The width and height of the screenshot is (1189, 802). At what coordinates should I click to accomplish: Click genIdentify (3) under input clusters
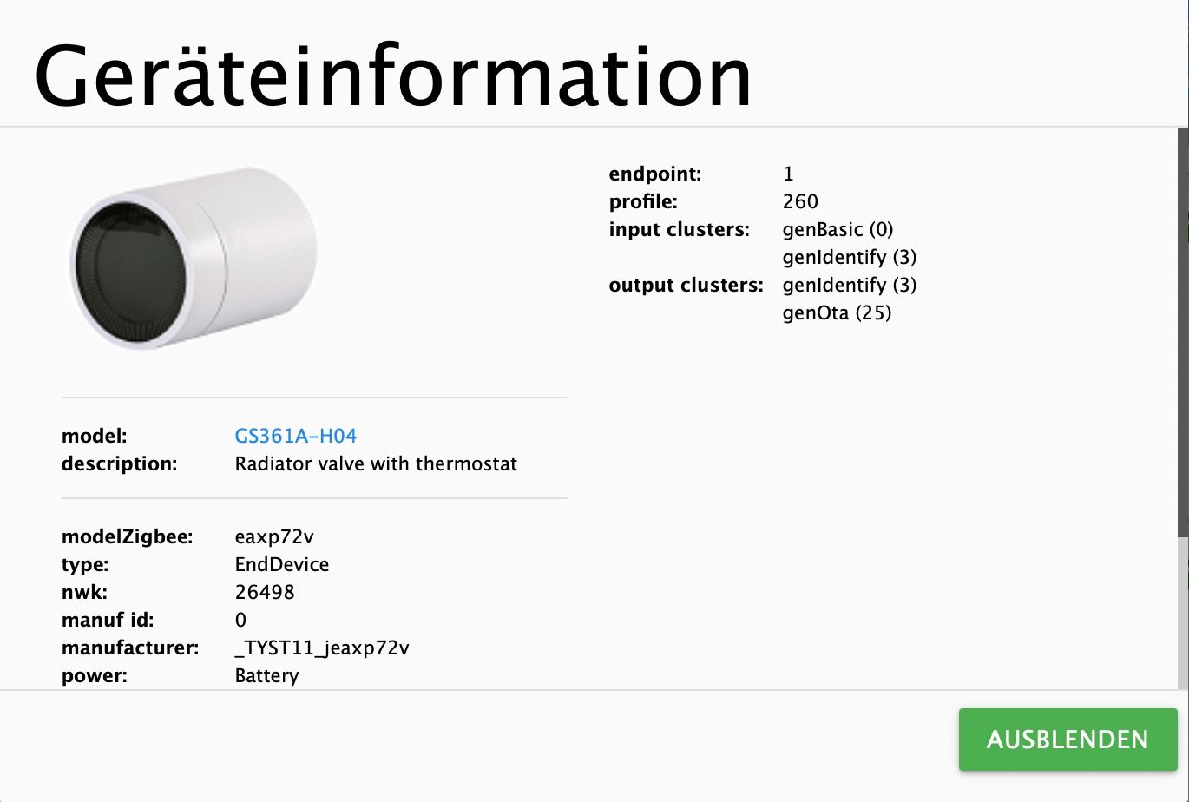[850, 257]
